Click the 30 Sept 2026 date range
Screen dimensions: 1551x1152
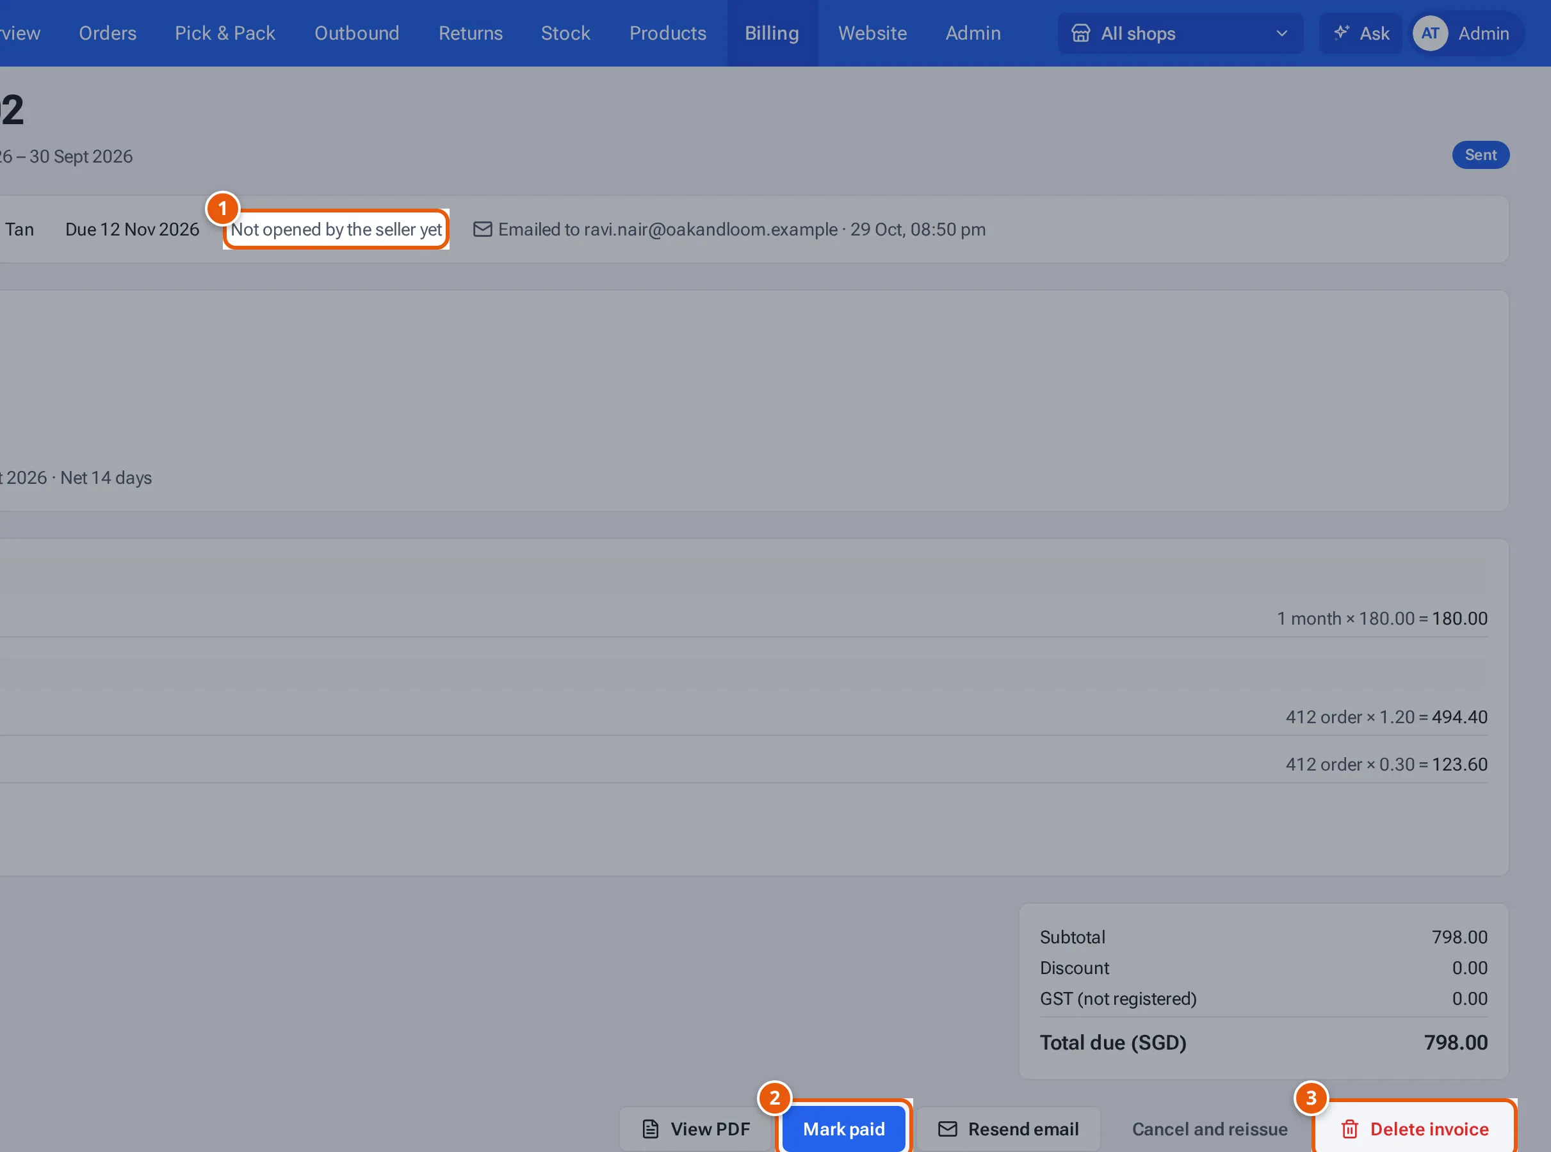point(67,156)
